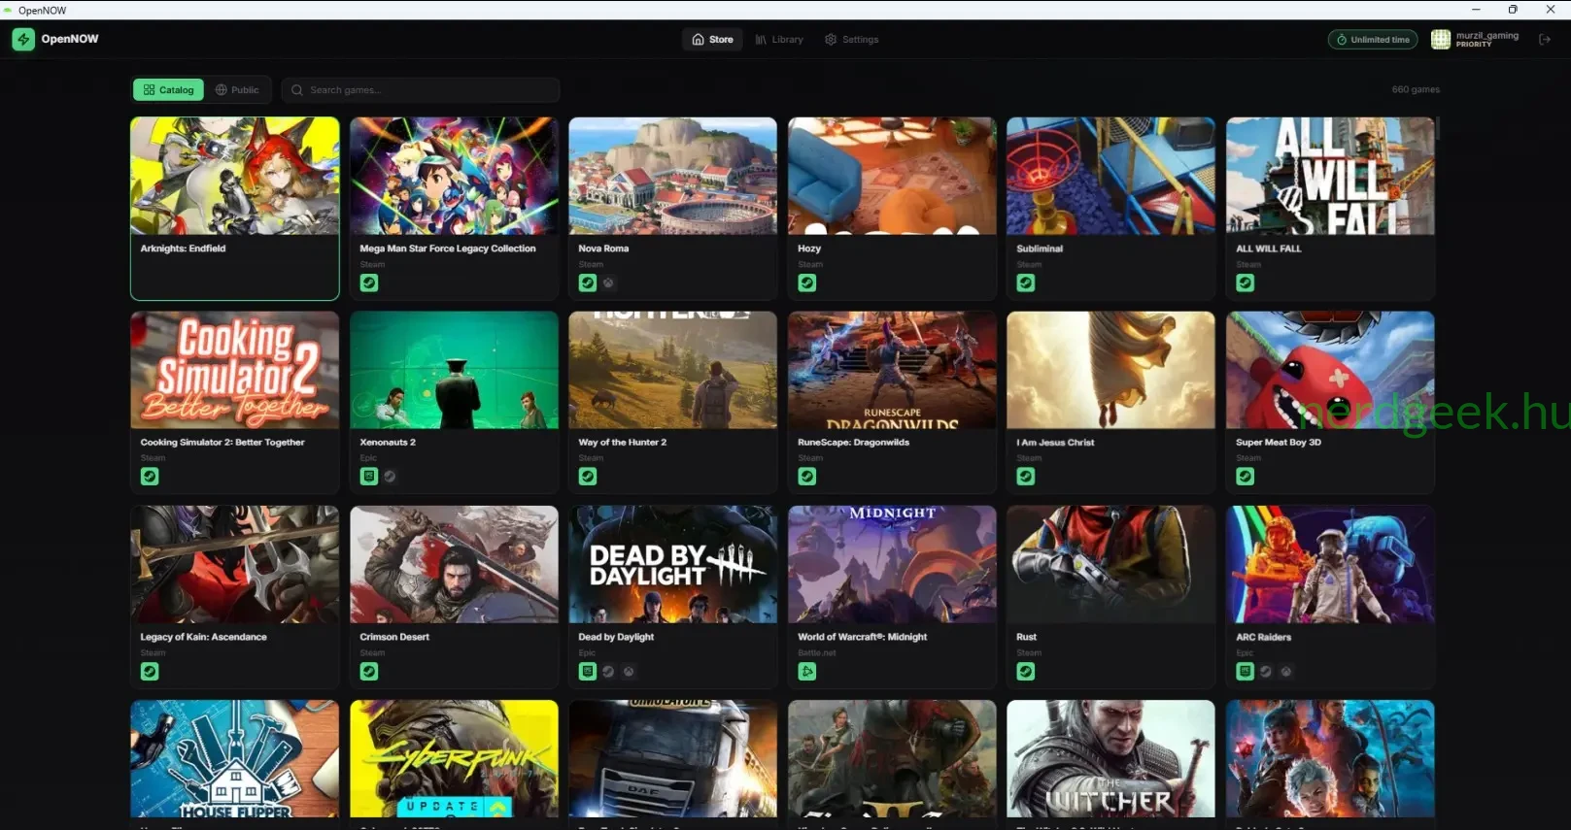The width and height of the screenshot is (1571, 830).
Task: Click the Steam icon under Rust
Action: [x=1026, y=672]
